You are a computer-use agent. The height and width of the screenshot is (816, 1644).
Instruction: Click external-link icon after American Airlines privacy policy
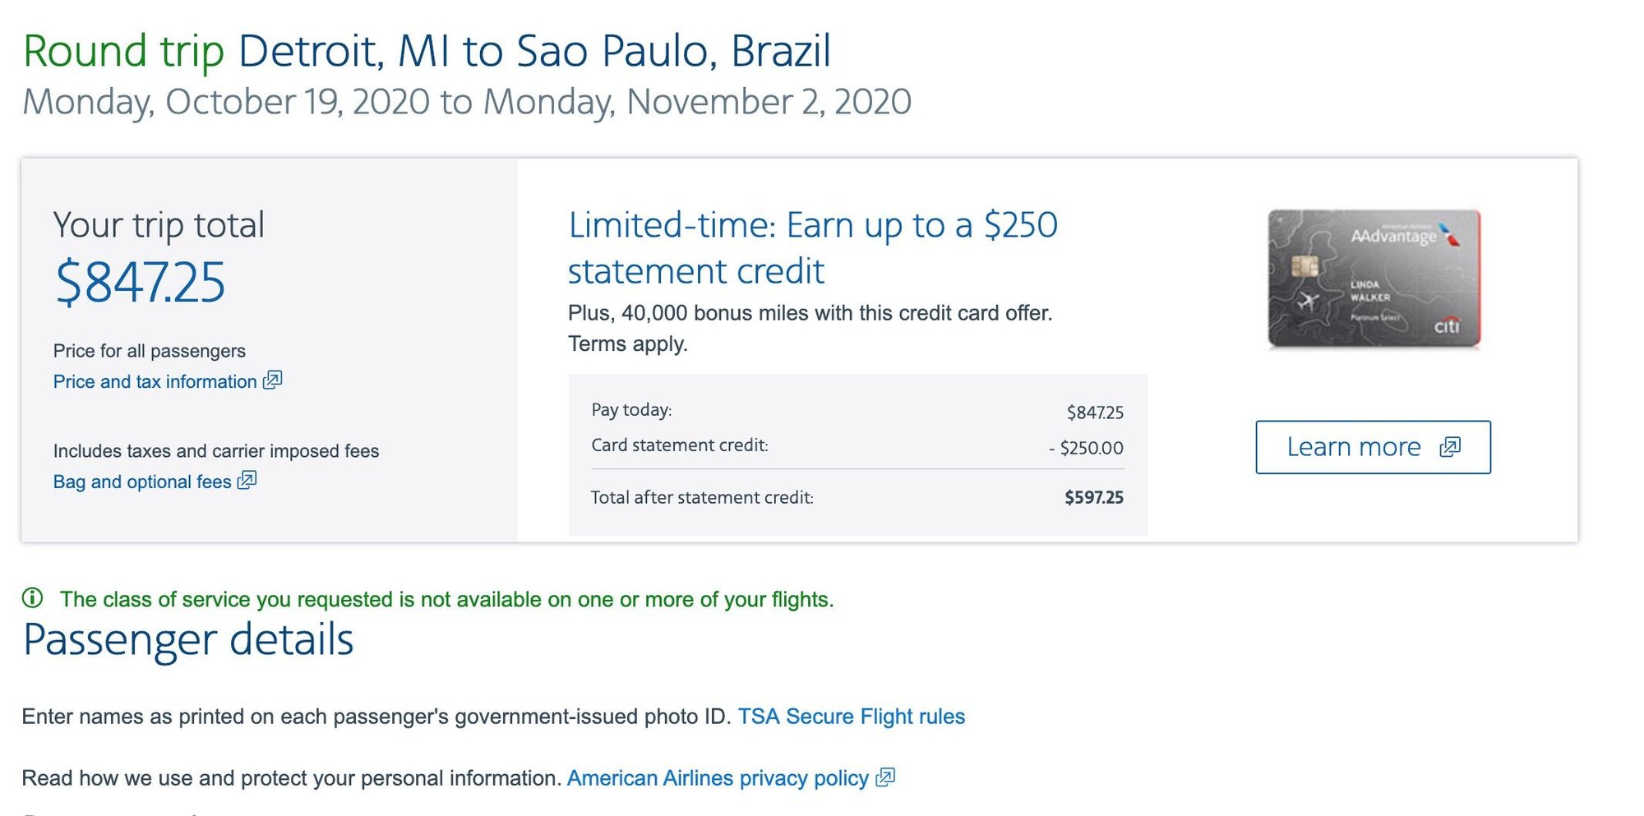pyautogui.click(x=885, y=777)
